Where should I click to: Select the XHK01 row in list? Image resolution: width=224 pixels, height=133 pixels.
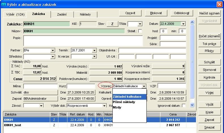pos(100,120)
